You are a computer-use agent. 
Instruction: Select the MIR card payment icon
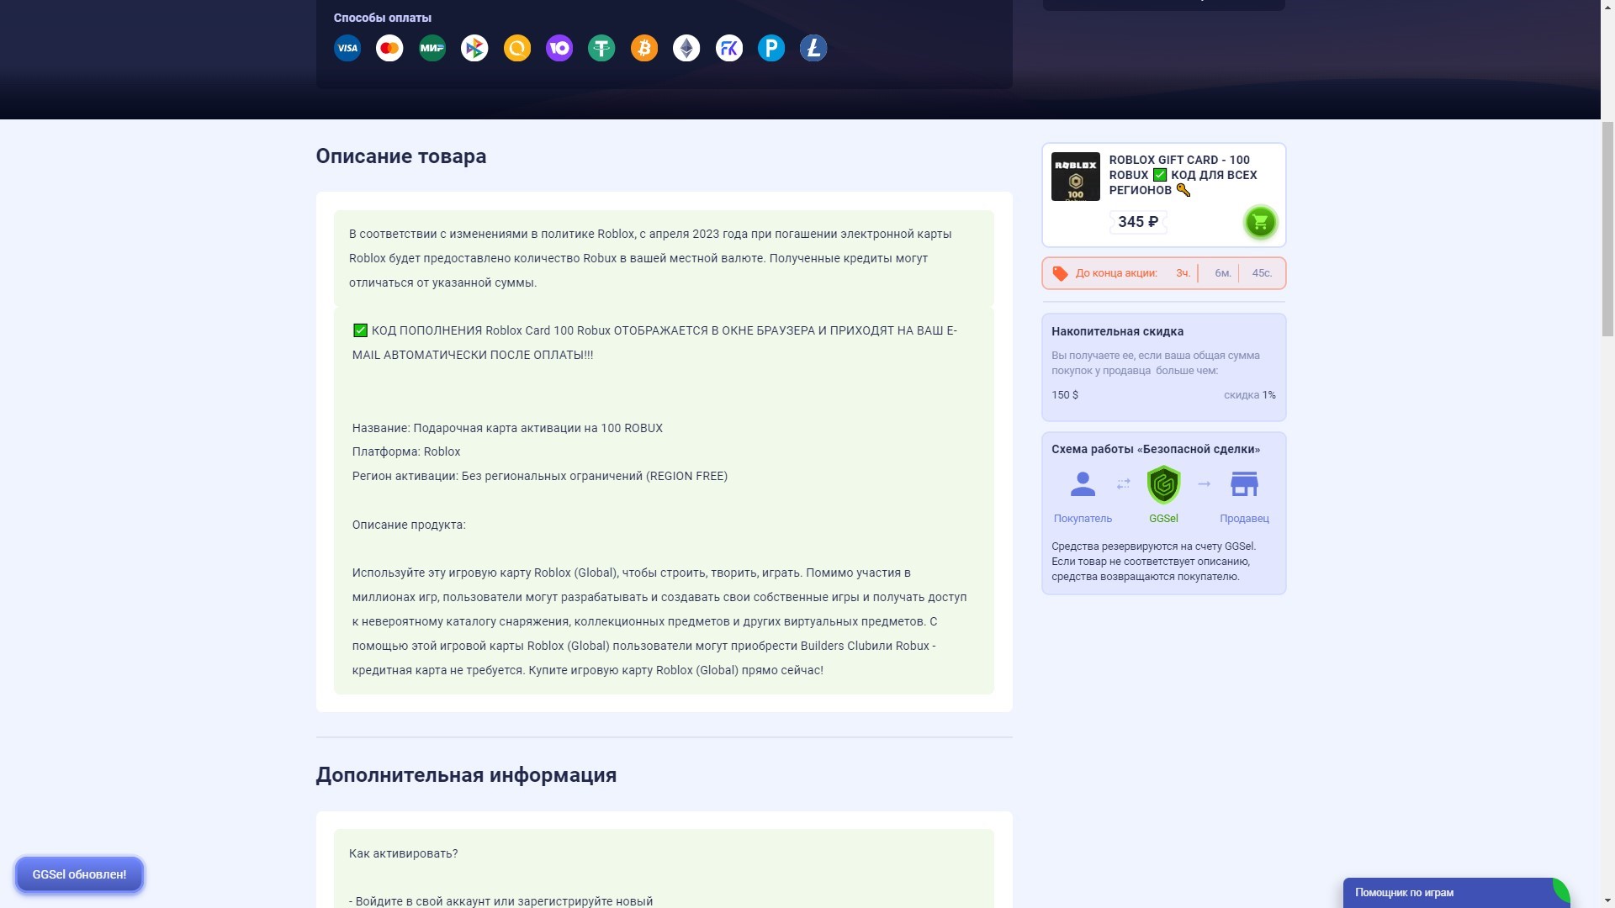(432, 48)
